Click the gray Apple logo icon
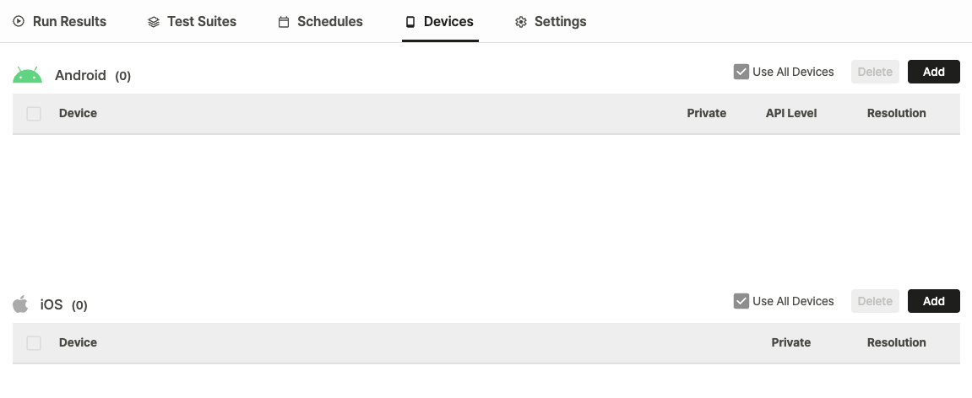The height and width of the screenshot is (398, 972). coord(20,304)
